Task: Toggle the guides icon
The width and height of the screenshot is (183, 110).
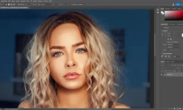Action: pyautogui.click(x=169, y=56)
